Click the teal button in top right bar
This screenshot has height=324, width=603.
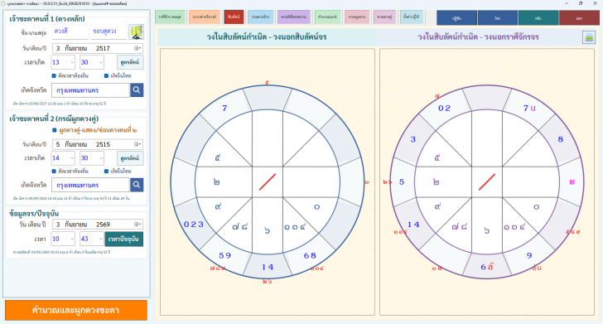tap(538, 18)
